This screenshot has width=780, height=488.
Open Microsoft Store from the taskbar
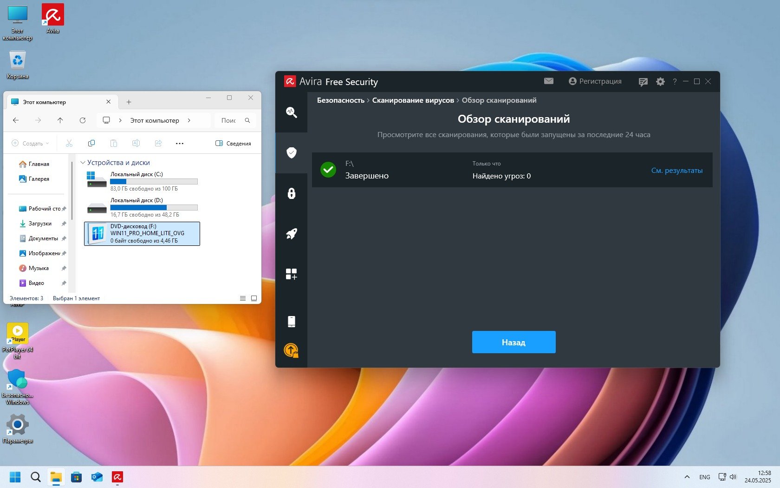(x=77, y=477)
